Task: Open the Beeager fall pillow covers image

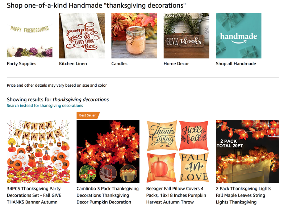Action: pyautogui.click(x=178, y=151)
